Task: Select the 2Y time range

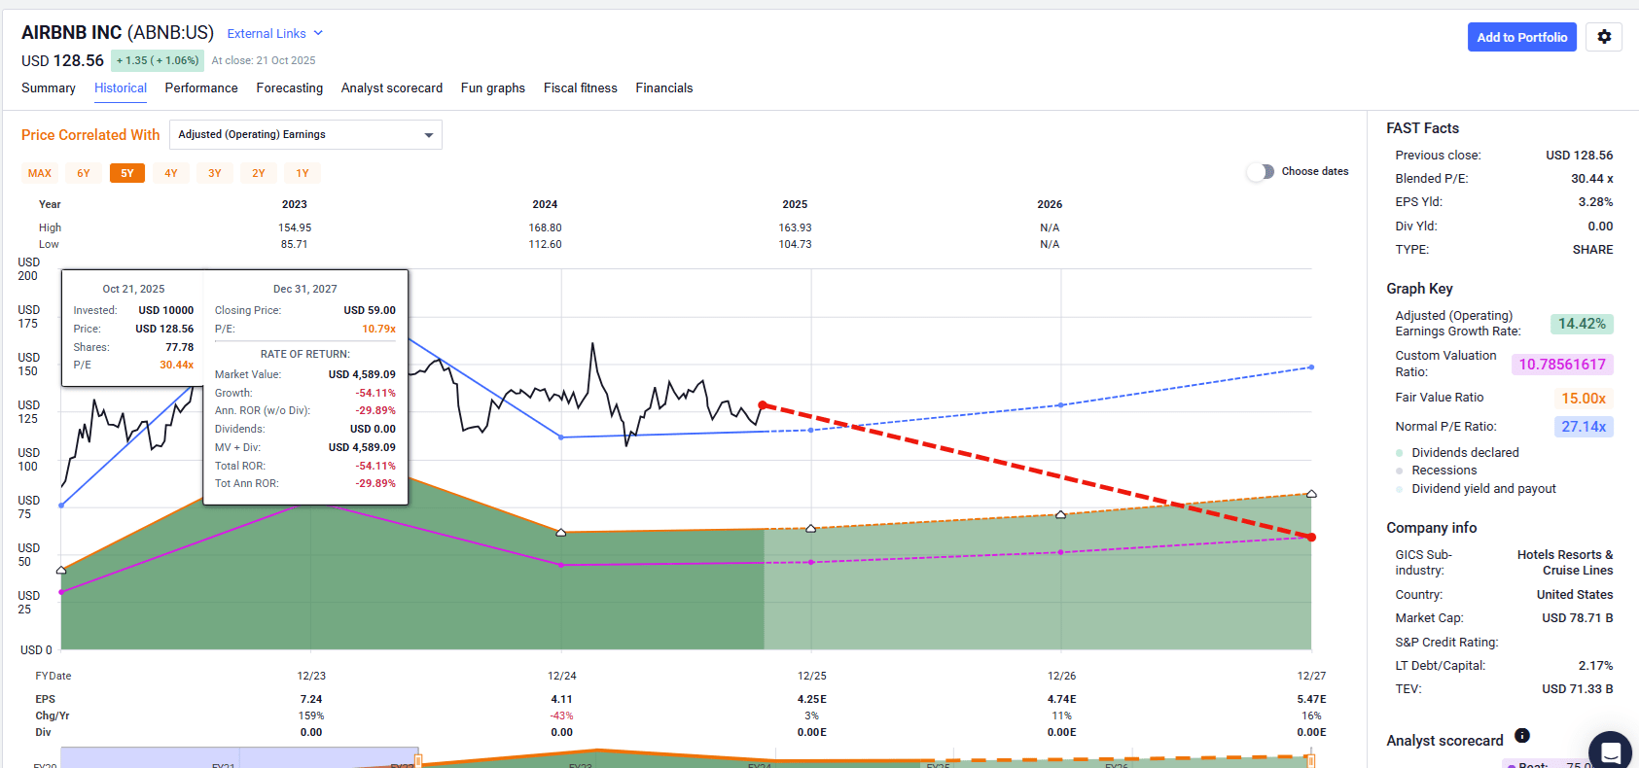Action: [259, 173]
